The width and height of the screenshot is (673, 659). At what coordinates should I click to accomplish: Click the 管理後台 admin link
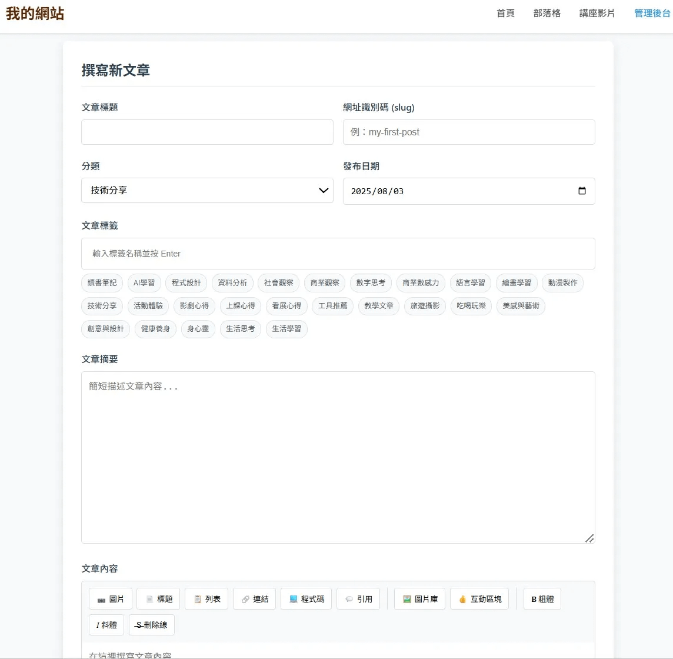(x=652, y=13)
